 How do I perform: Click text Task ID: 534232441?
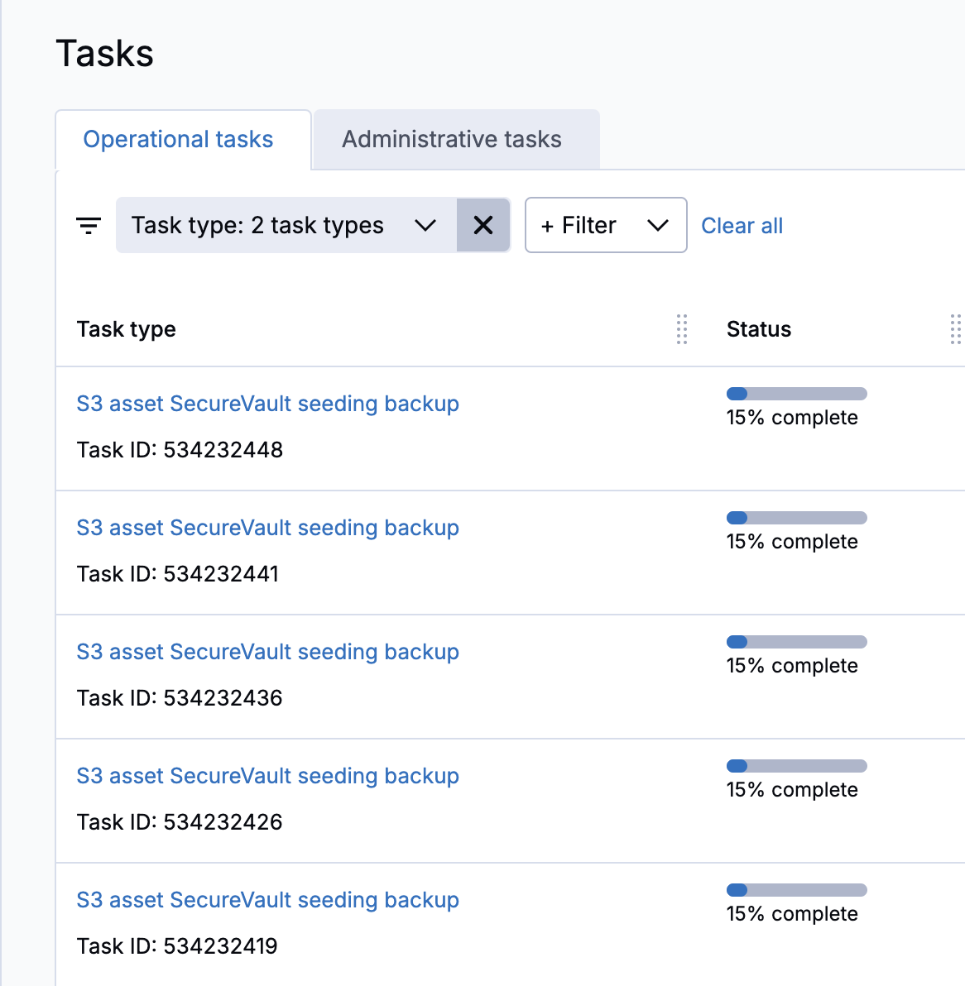[177, 573]
